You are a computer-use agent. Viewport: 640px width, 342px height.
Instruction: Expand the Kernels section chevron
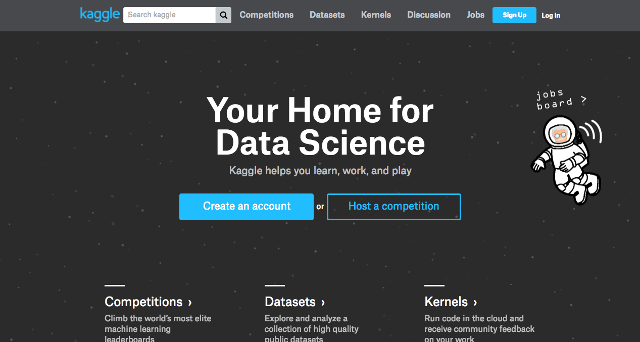tap(475, 302)
